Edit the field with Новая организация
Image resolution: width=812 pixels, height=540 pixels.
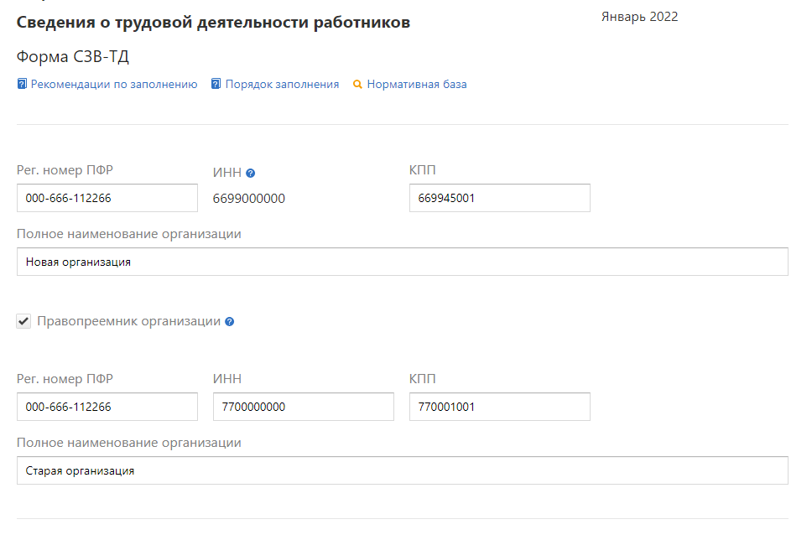[402, 262]
